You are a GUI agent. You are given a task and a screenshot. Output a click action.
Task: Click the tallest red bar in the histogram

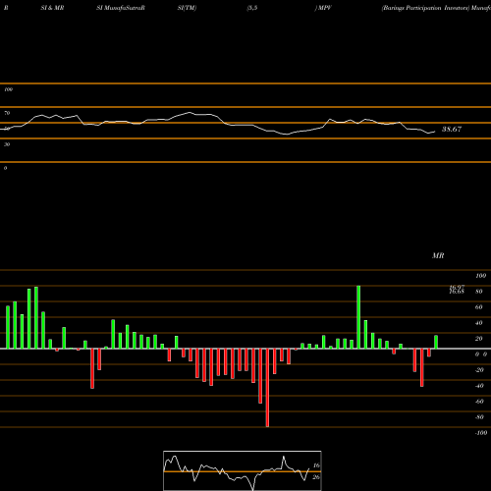coord(267,388)
